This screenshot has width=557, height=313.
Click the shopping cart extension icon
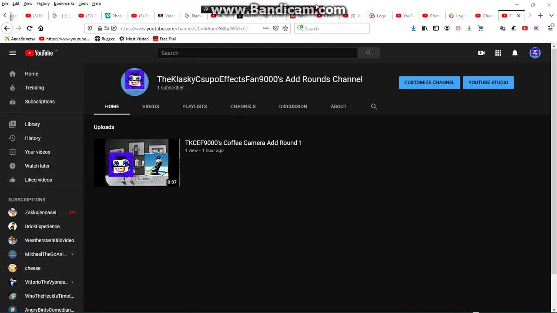point(480,28)
